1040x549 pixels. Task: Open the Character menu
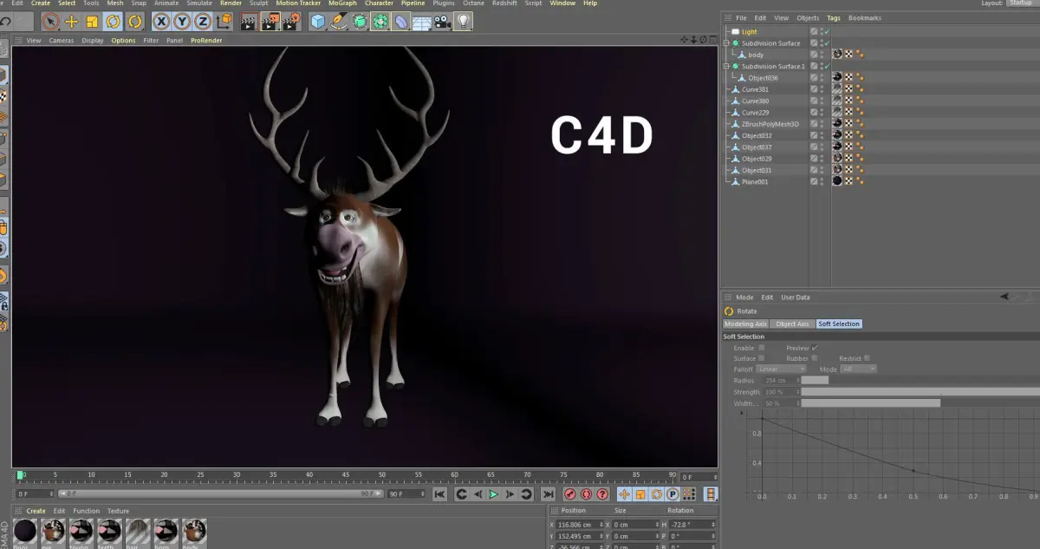click(x=379, y=3)
